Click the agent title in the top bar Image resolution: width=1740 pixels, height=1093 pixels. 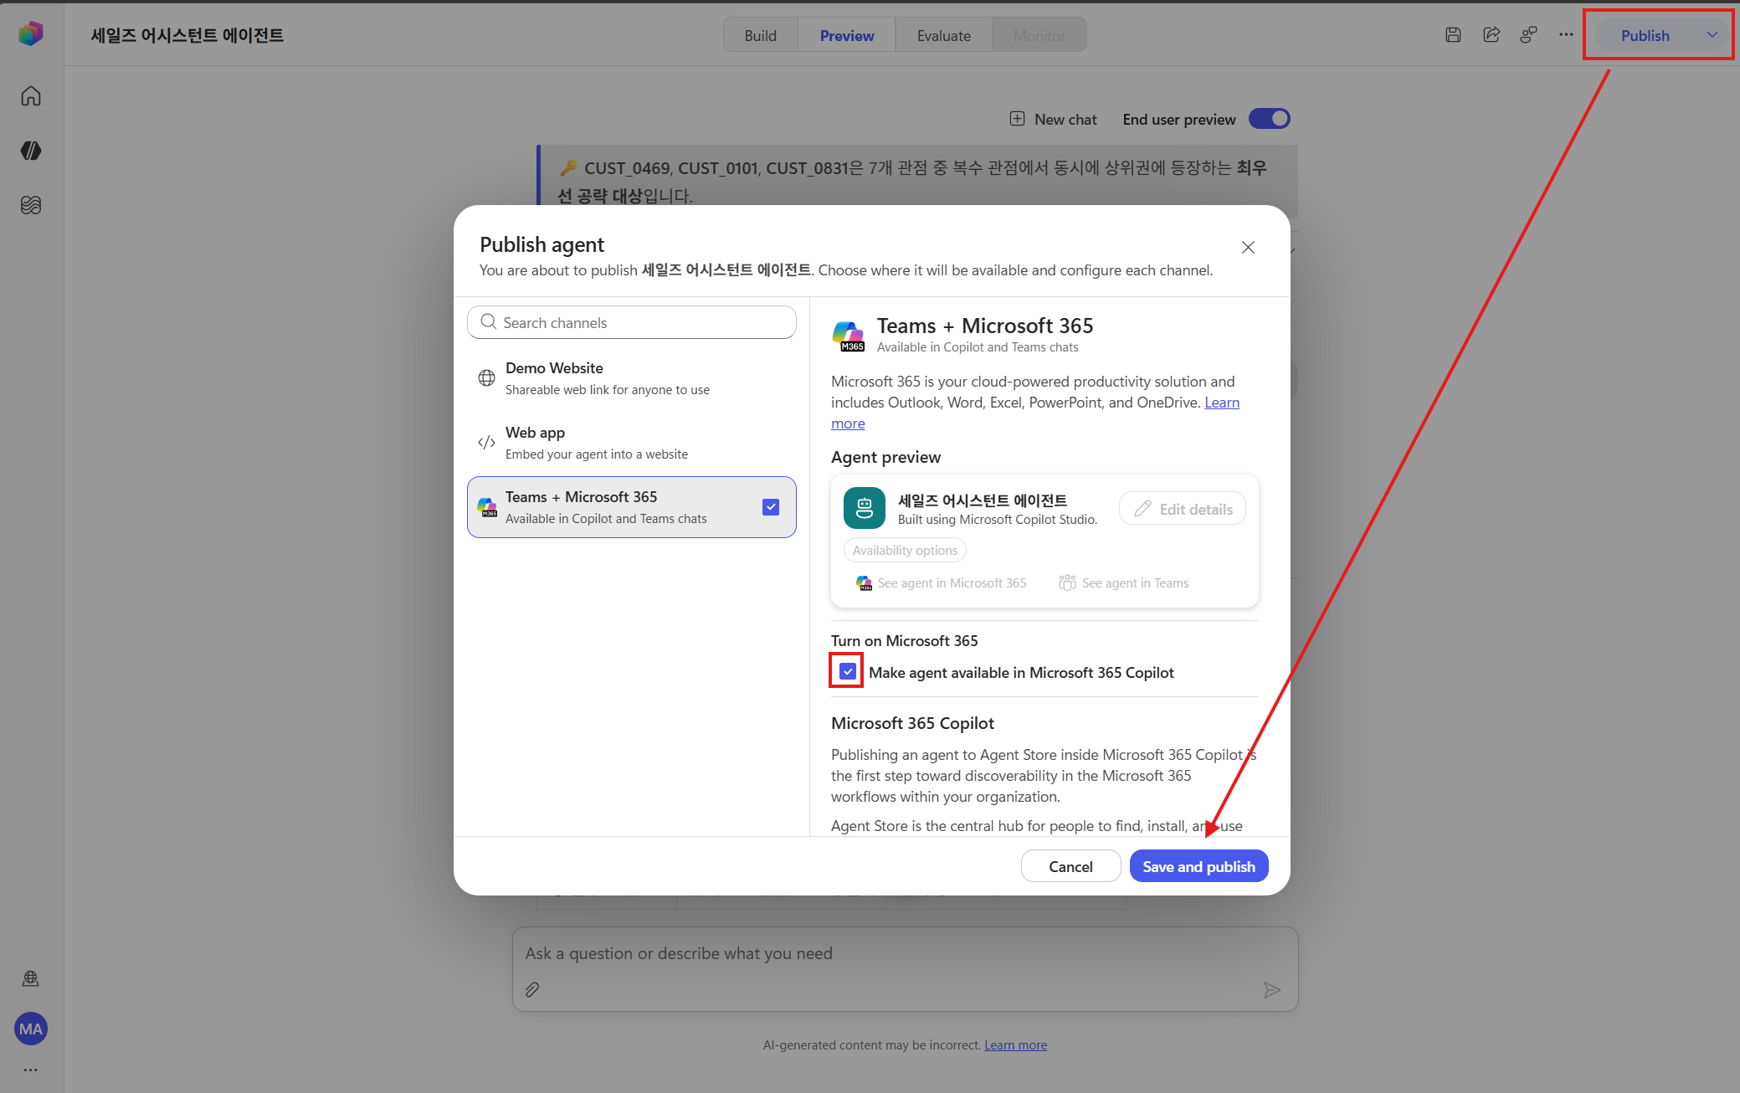coord(187,35)
